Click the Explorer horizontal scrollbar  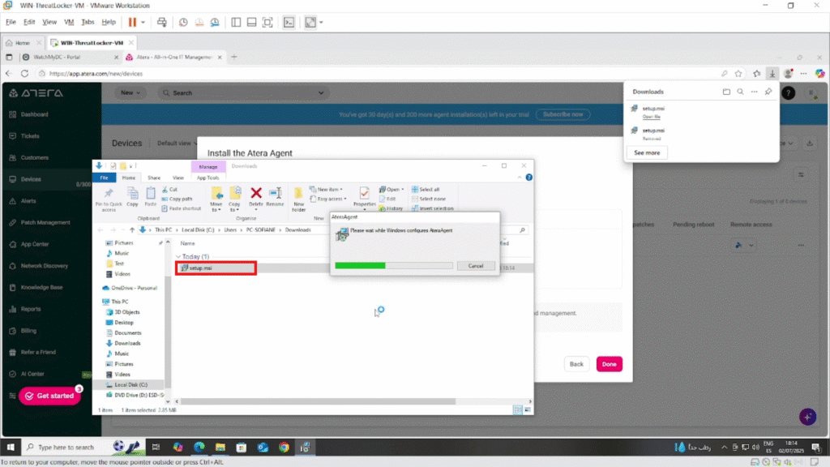pyautogui.click(x=318, y=402)
